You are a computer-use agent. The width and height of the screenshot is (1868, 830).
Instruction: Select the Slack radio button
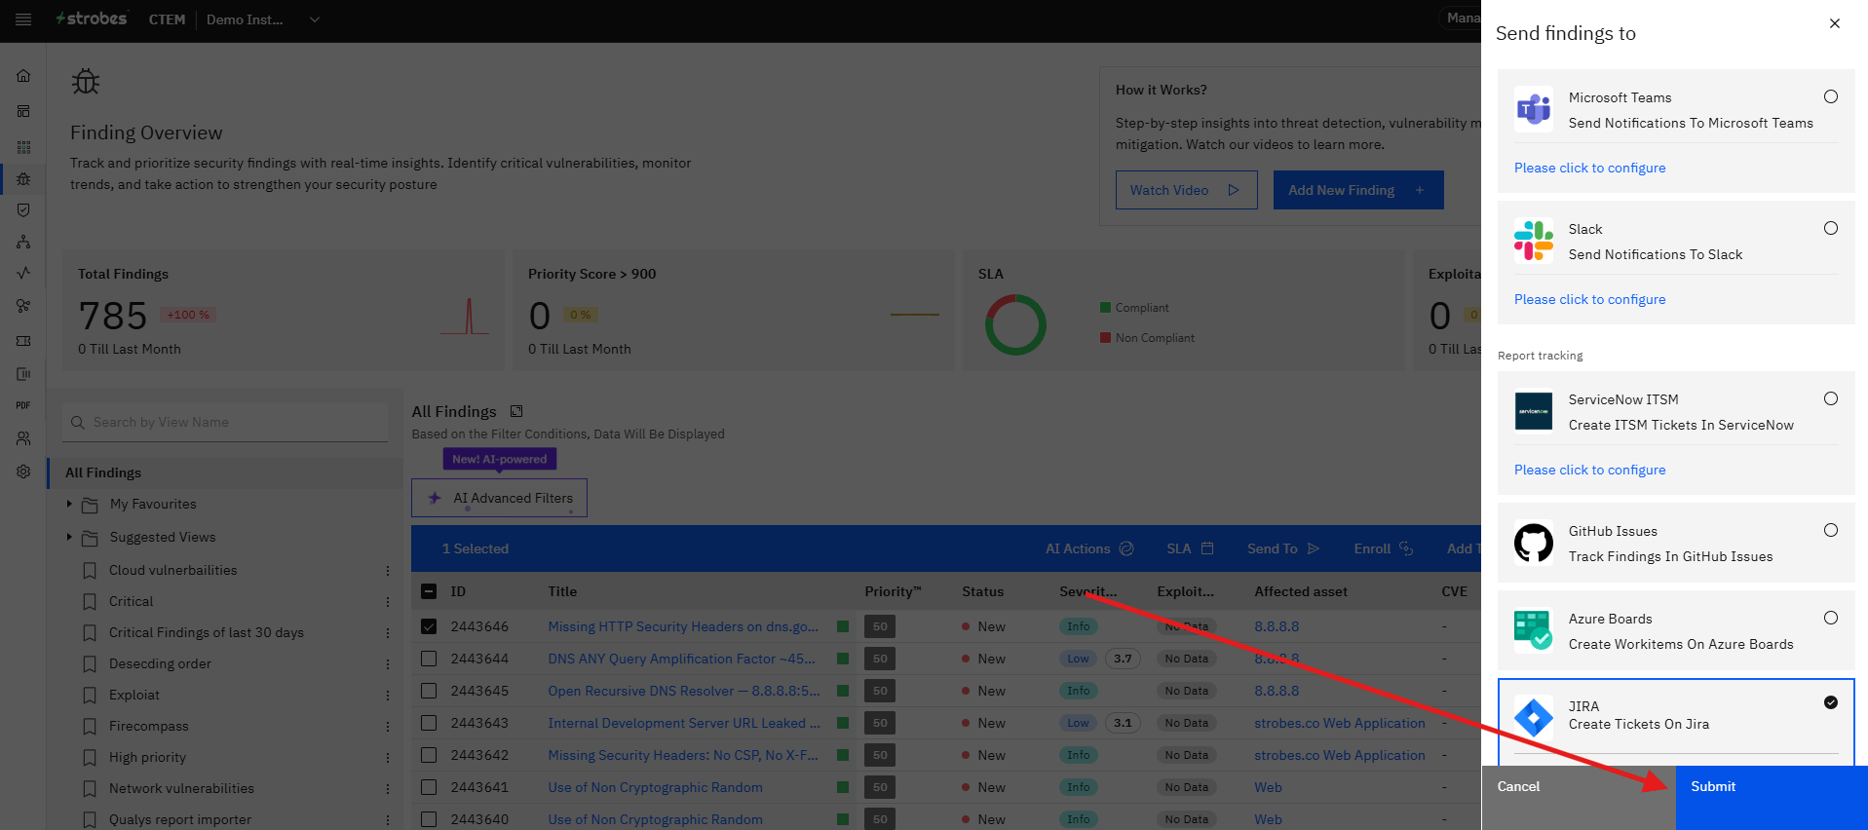(1831, 228)
